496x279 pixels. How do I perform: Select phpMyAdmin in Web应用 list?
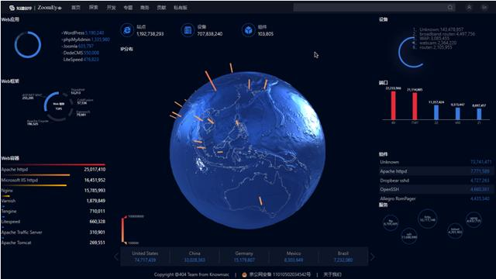click(x=86, y=40)
